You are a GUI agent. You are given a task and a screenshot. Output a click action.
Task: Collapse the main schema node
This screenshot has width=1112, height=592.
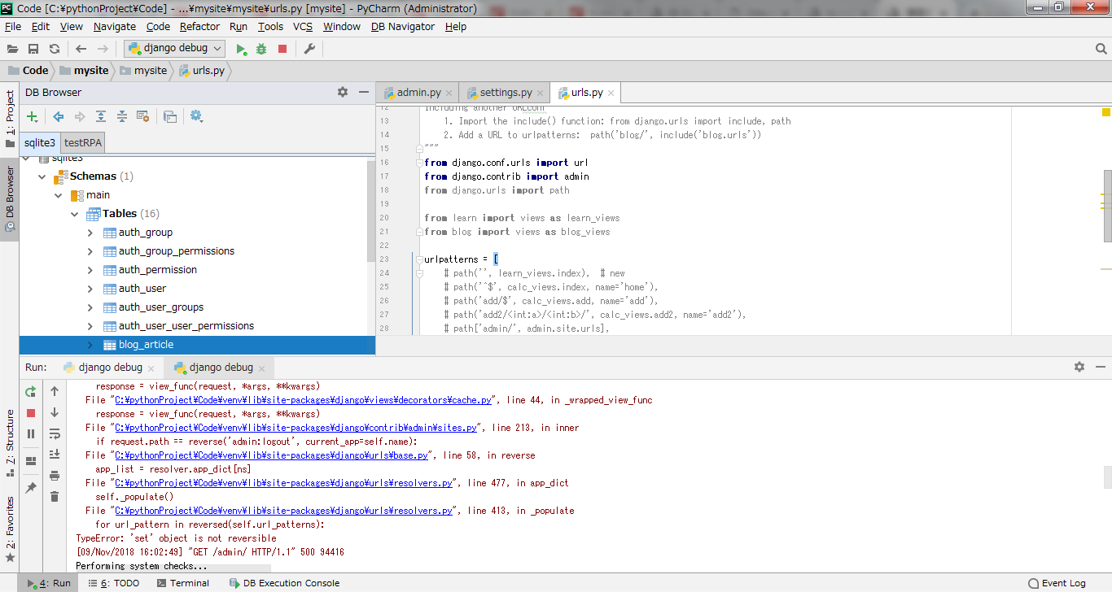[59, 195]
